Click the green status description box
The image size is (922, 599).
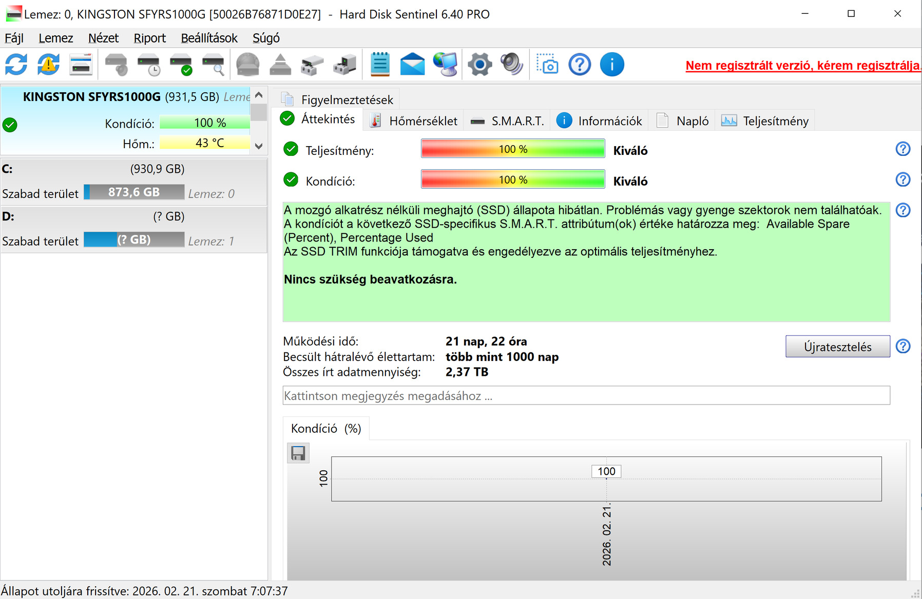(586, 262)
